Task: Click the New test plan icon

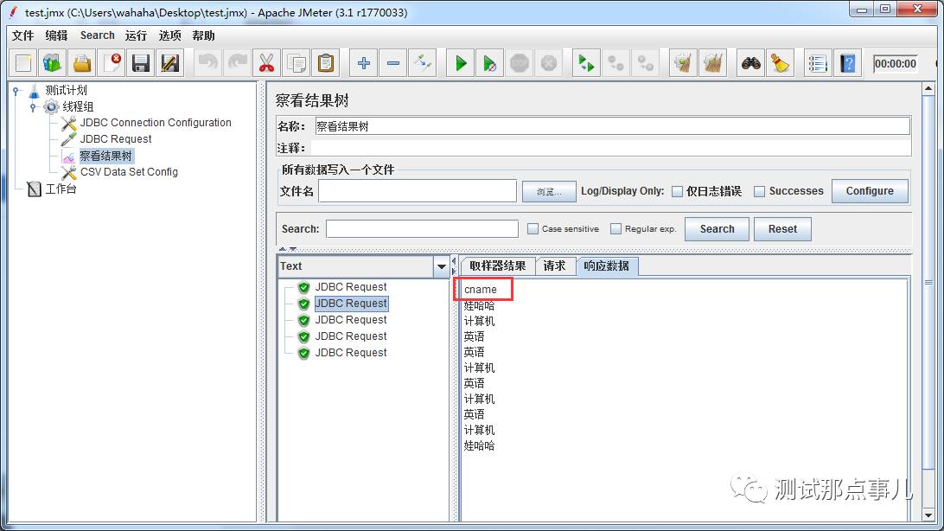Action: point(23,63)
